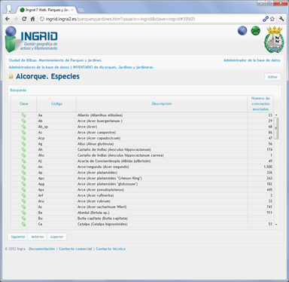Click the tag icon for code Ac
Viewport: 289px width, 282px height.
point(23,133)
